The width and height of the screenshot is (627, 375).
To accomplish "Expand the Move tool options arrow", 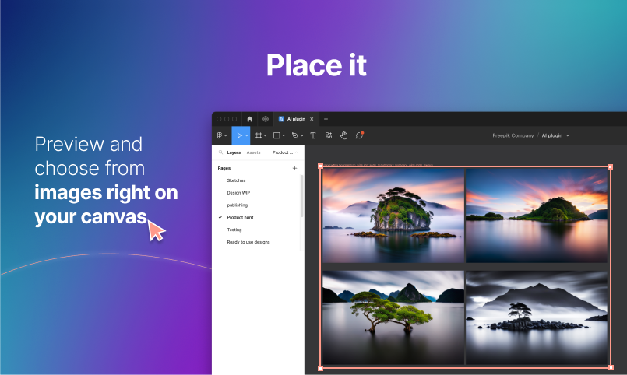I will click(x=246, y=136).
